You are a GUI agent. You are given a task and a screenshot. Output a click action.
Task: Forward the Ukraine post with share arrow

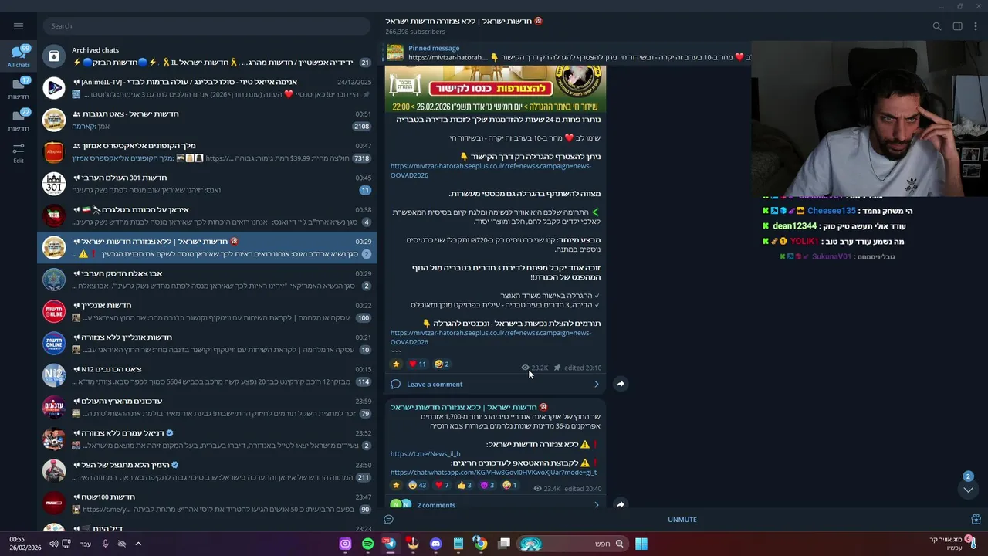click(x=621, y=504)
